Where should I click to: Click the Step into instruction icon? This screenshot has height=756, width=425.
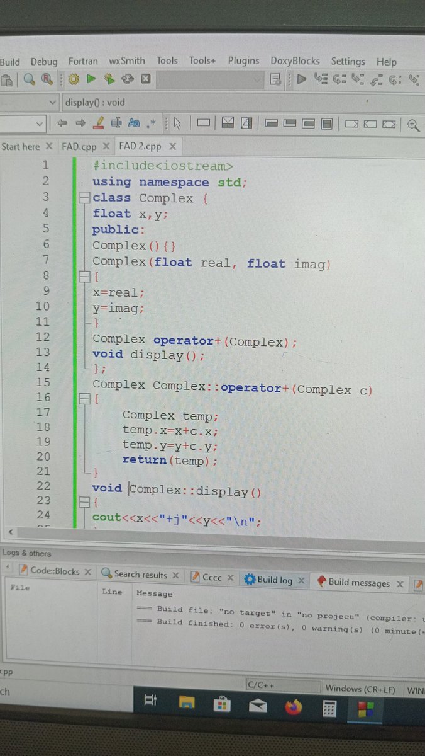(x=414, y=79)
